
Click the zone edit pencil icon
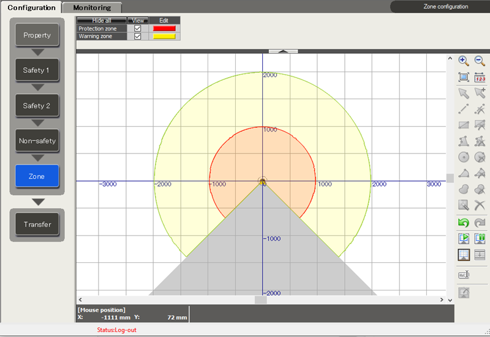464,205
